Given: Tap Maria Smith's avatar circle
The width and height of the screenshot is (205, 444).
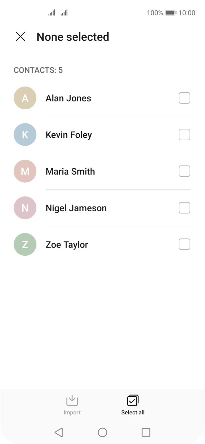Looking at the screenshot, I should tap(25, 171).
